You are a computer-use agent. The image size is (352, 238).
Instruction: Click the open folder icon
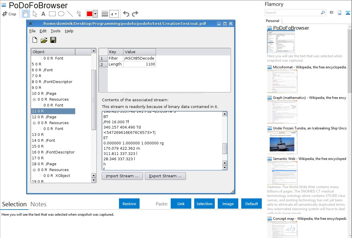pos(44,40)
